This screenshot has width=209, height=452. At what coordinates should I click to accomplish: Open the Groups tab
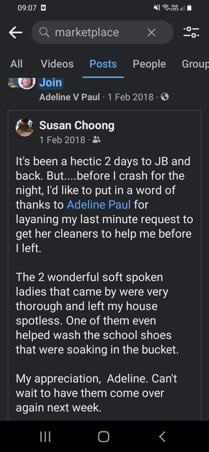pos(195,64)
